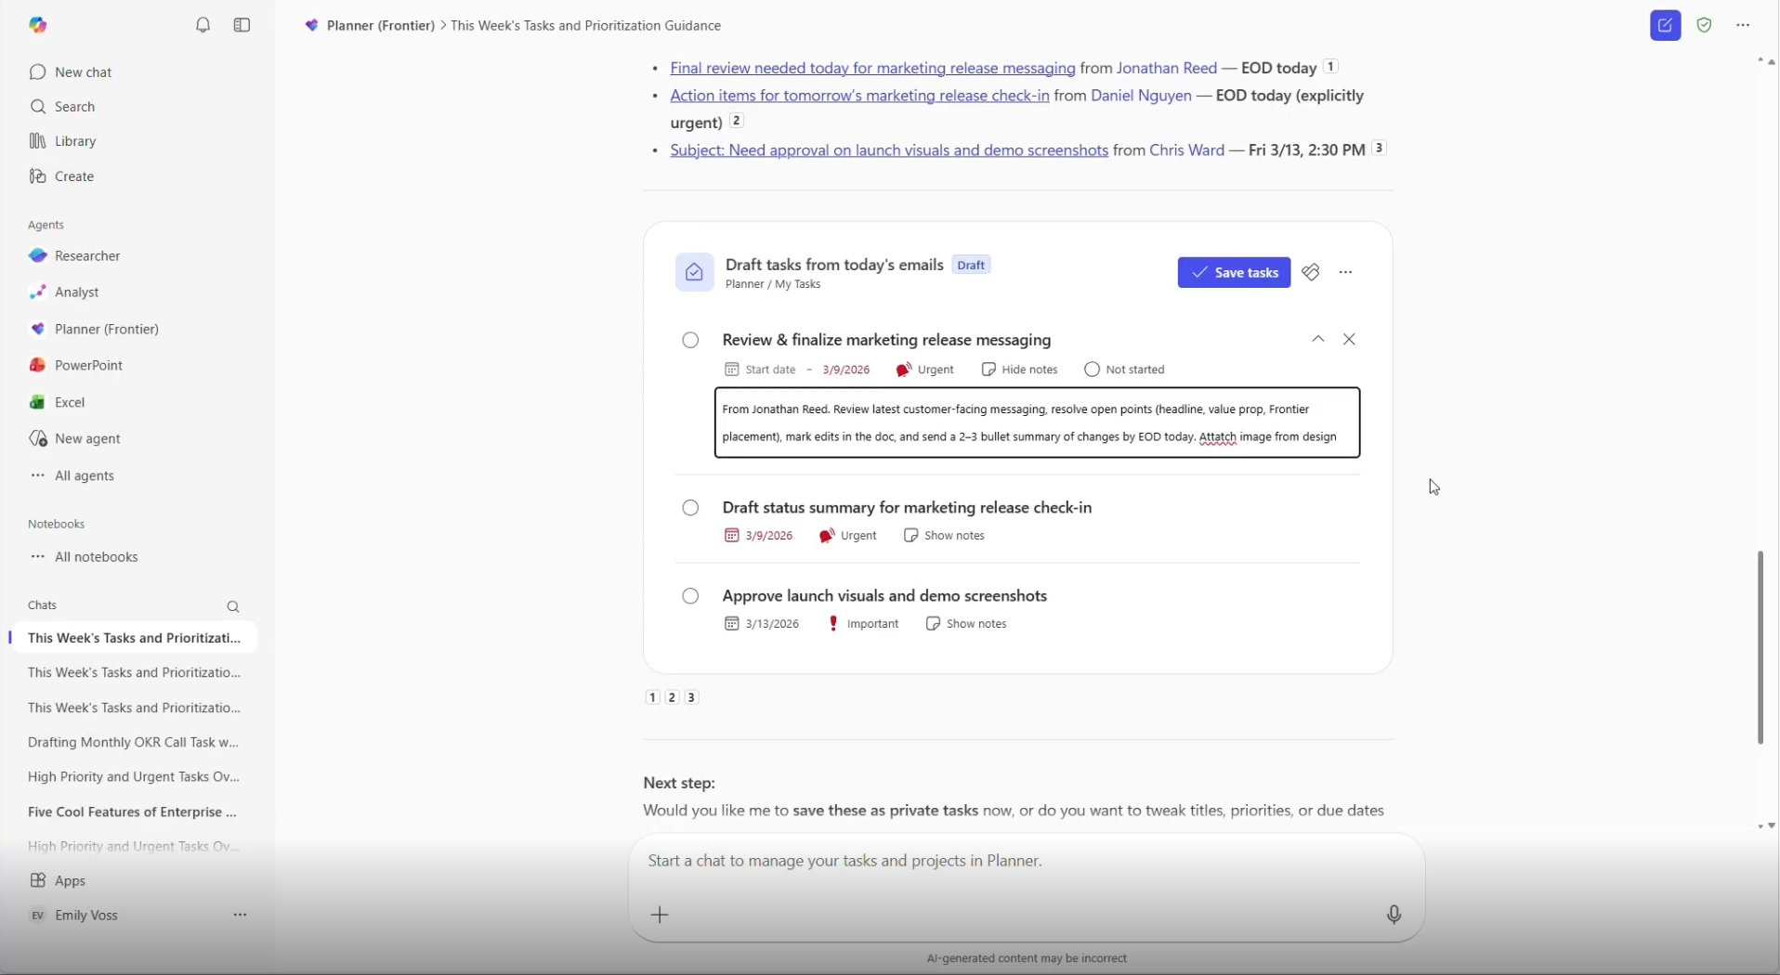Image resolution: width=1780 pixels, height=975 pixels.
Task: Show notes for Draft status summary task
Action: tap(945, 536)
